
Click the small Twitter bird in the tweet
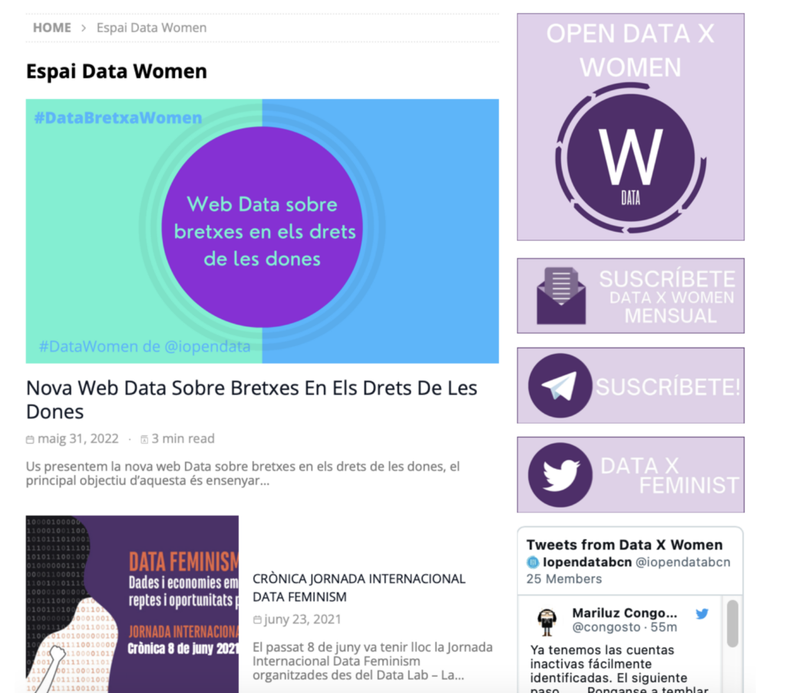point(702,614)
